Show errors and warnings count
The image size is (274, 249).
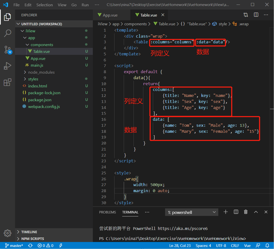(x=45, y=245)
